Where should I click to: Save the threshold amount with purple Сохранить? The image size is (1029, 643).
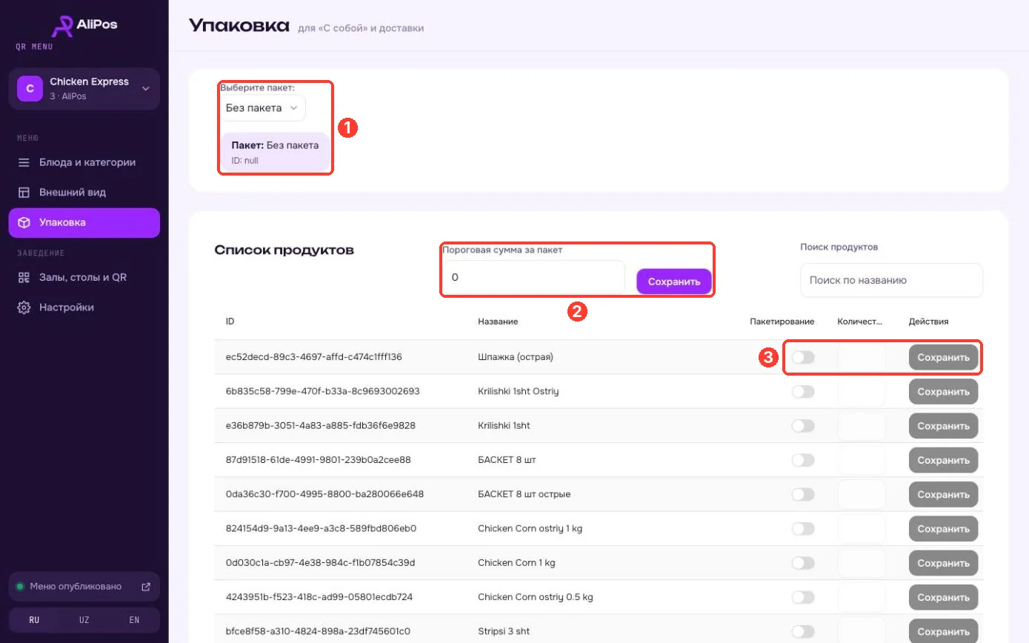(674, 281)
